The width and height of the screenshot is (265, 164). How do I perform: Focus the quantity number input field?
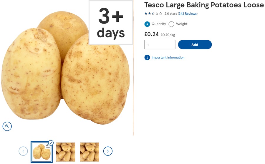[x=160, y=45]
